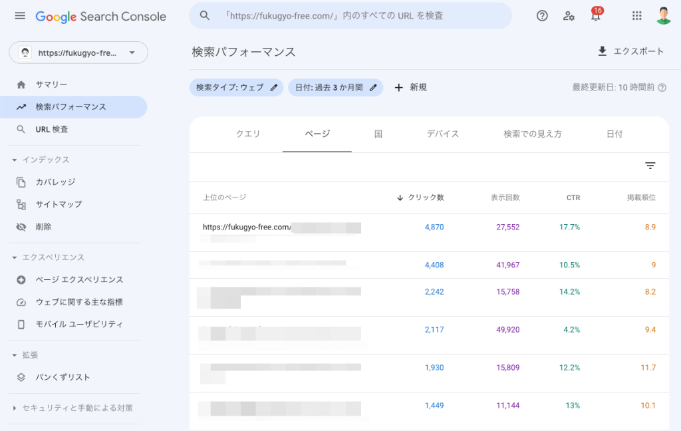Open the help question mark icon
This screenshot has width=681, height=431.
coord(542,16)
